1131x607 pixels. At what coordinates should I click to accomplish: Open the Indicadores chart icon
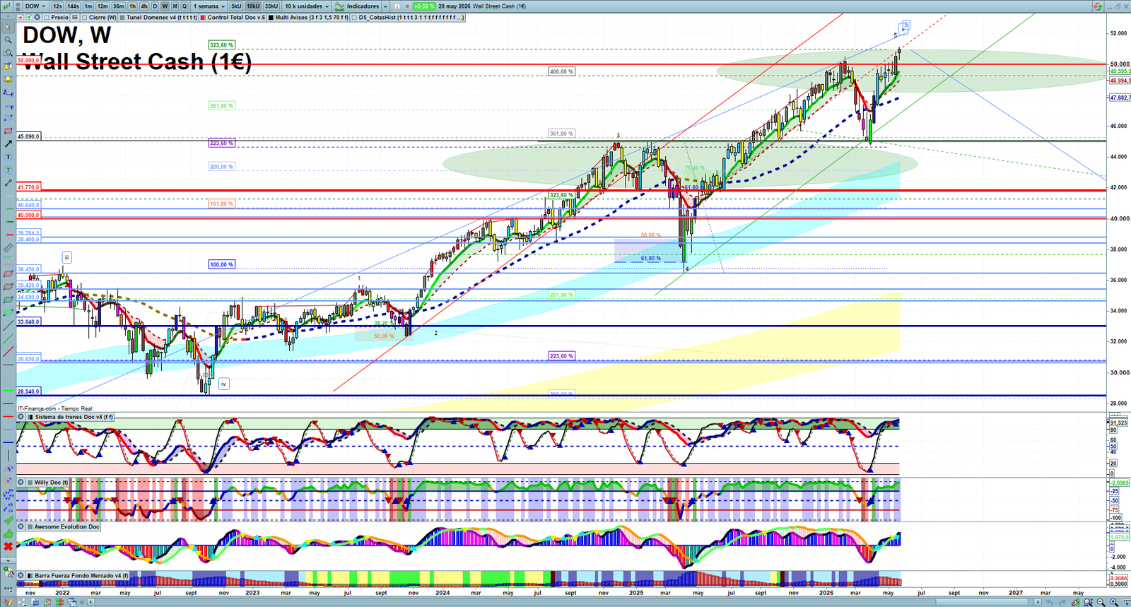(339, 6)
